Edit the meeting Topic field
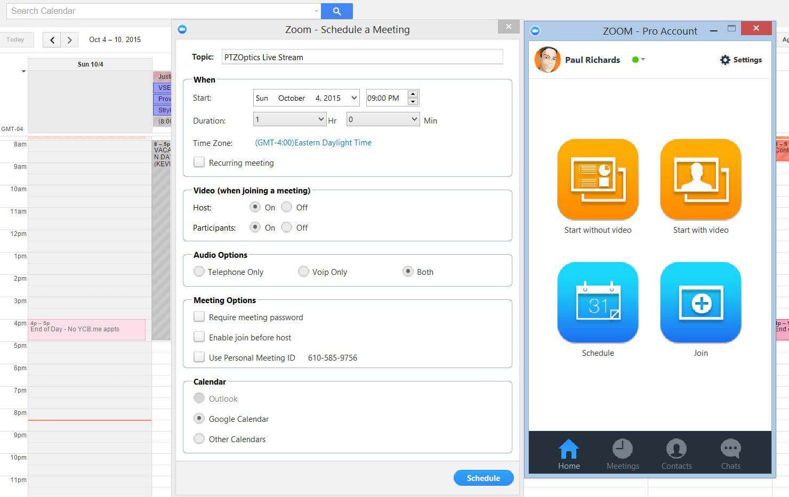This screenshot has width=789, height=497. (x=362, y=57)
